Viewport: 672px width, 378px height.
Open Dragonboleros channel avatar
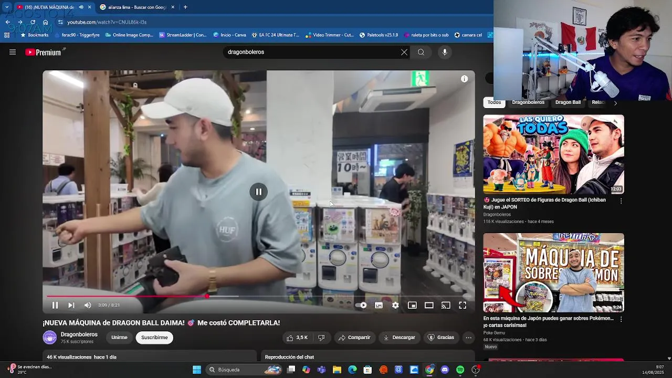tap(49, 338)
